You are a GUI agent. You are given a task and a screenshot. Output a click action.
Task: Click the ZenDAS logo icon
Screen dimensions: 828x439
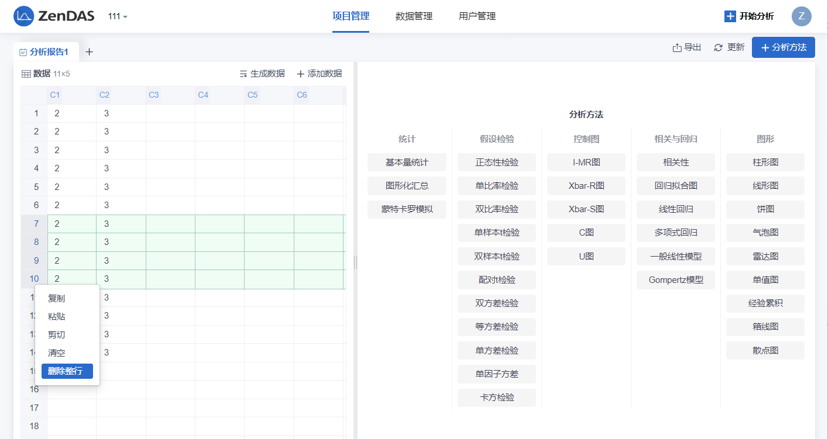[23, 16]
